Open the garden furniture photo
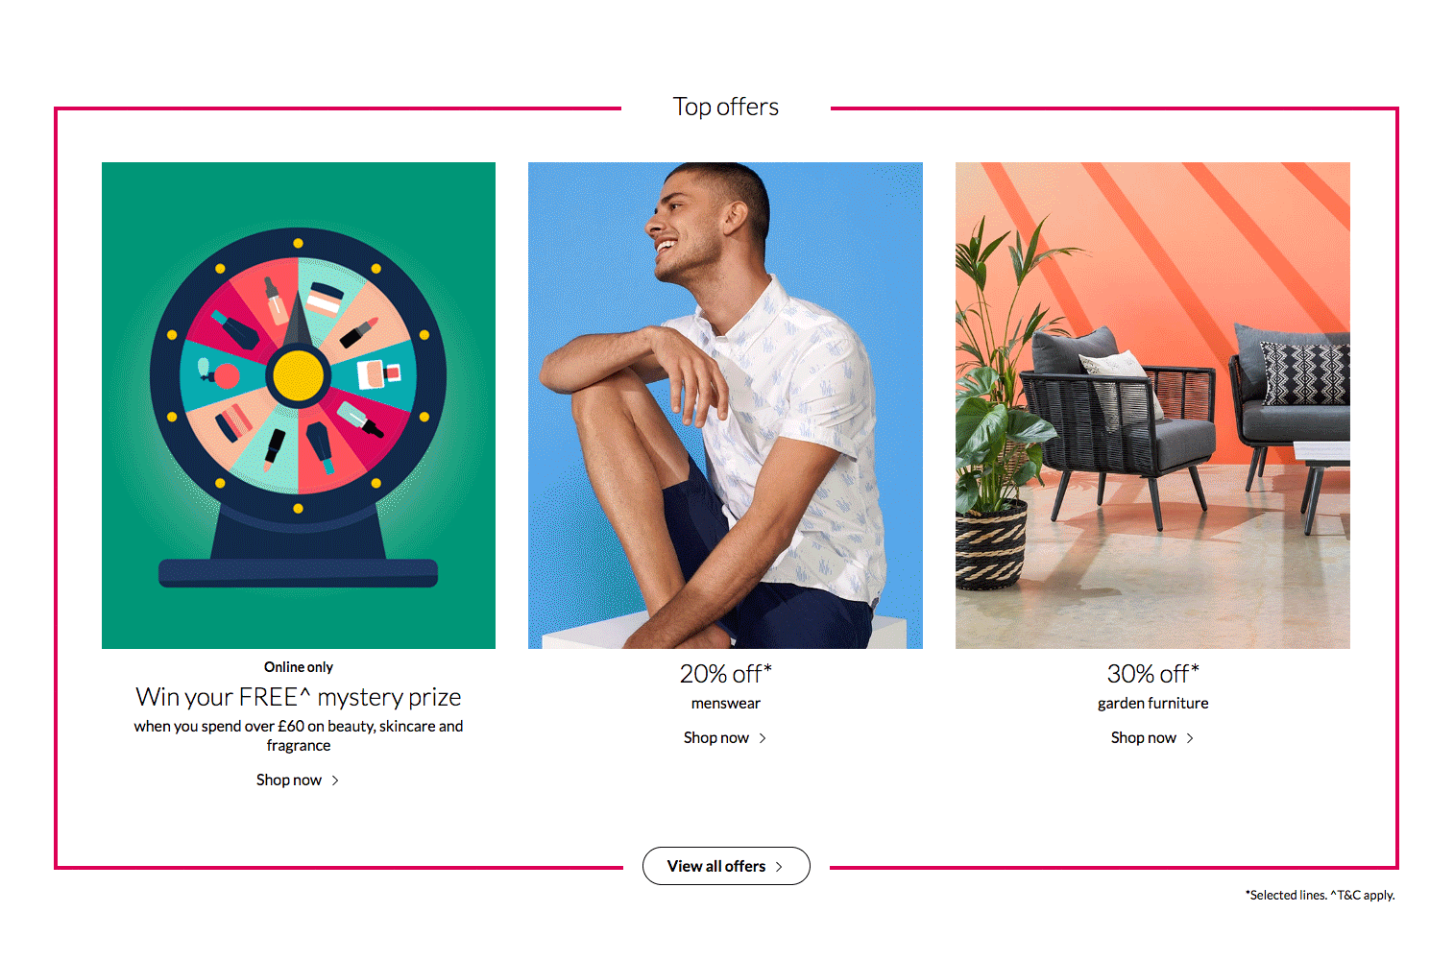1454x960 pixels. click(x=1152, y=405)
